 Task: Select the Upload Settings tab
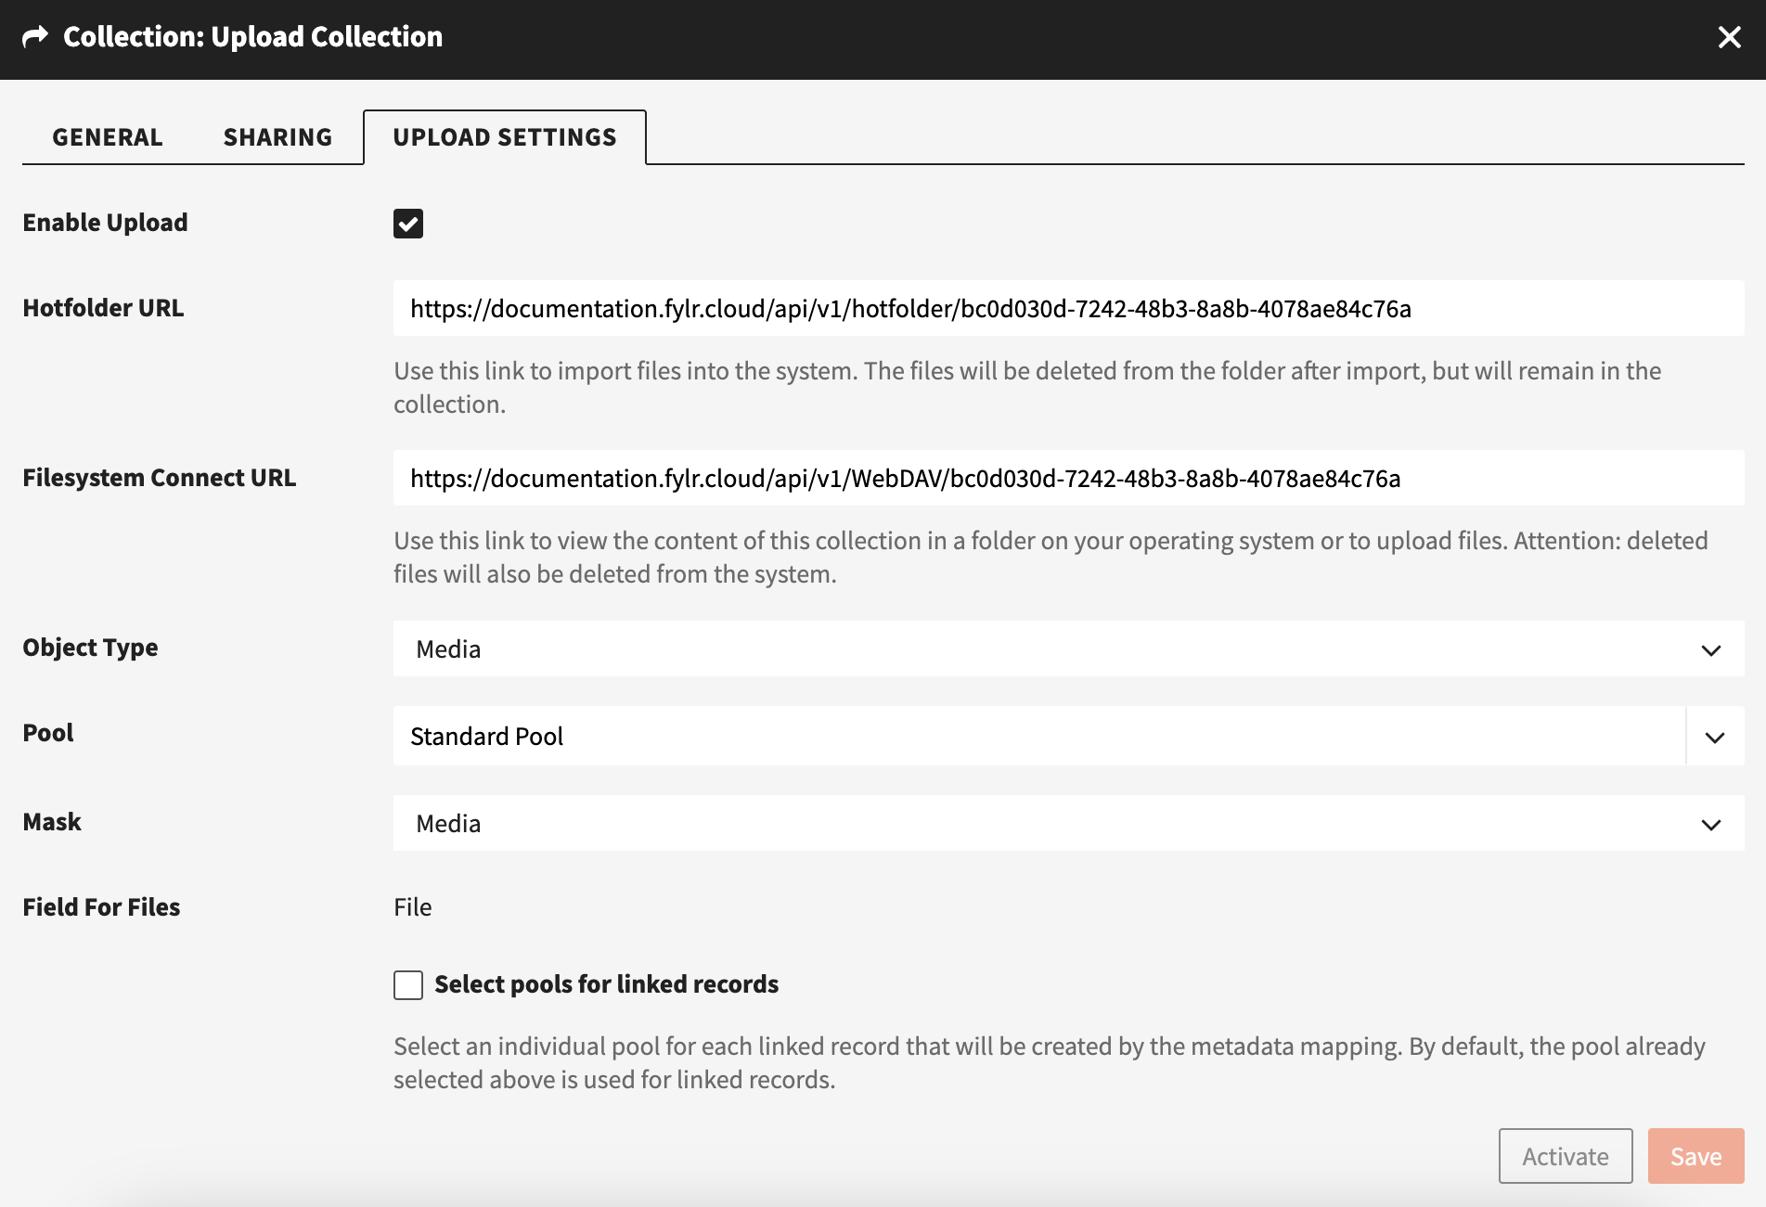tap(505, 137)
